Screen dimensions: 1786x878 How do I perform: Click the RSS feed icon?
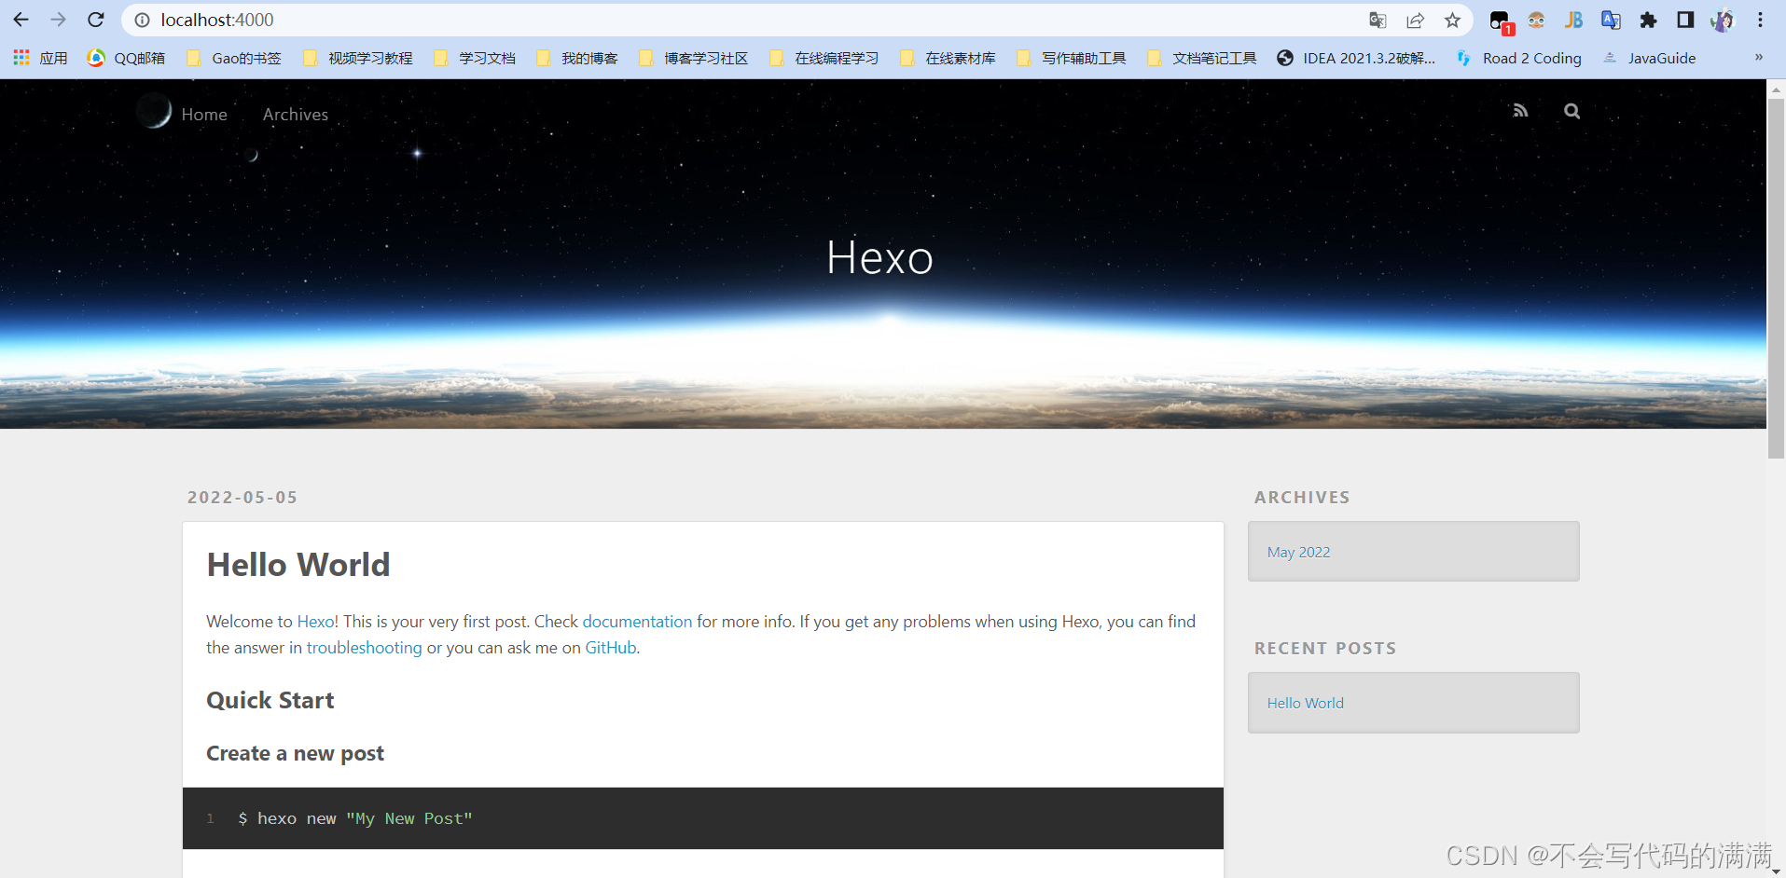pos(1520,111)
